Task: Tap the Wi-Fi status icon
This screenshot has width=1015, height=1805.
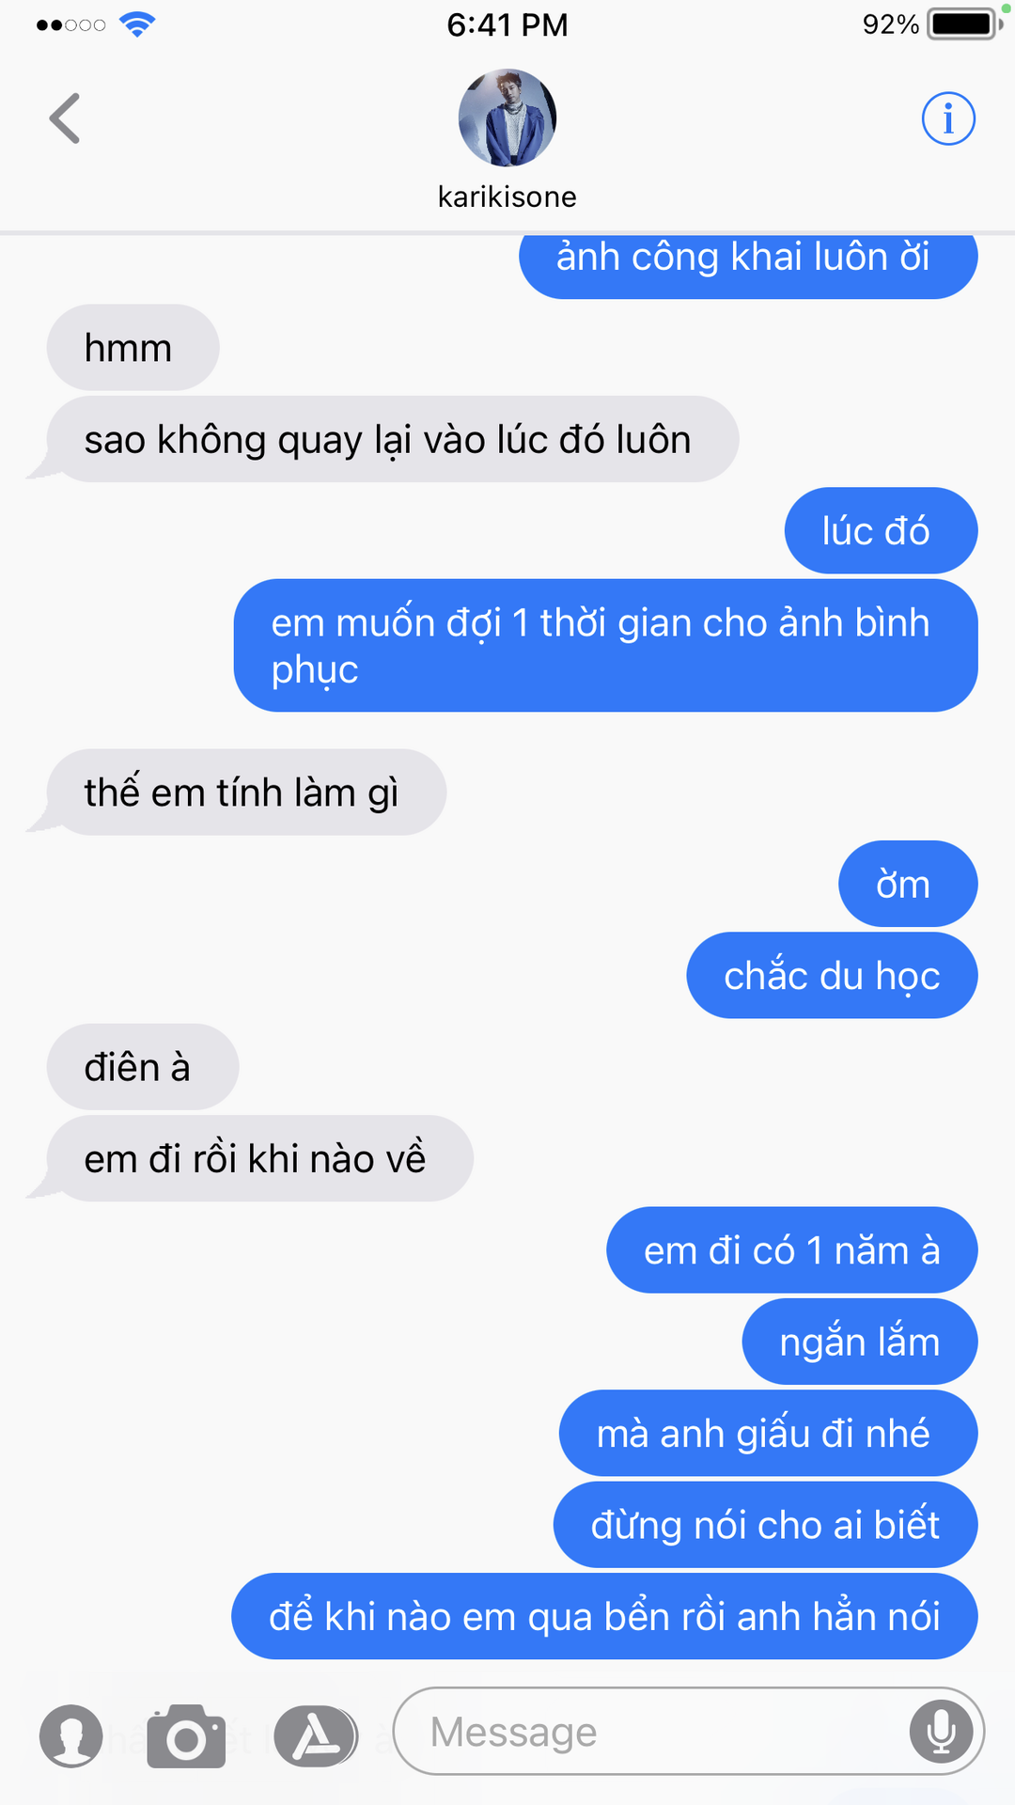Action: pos(137,25)
